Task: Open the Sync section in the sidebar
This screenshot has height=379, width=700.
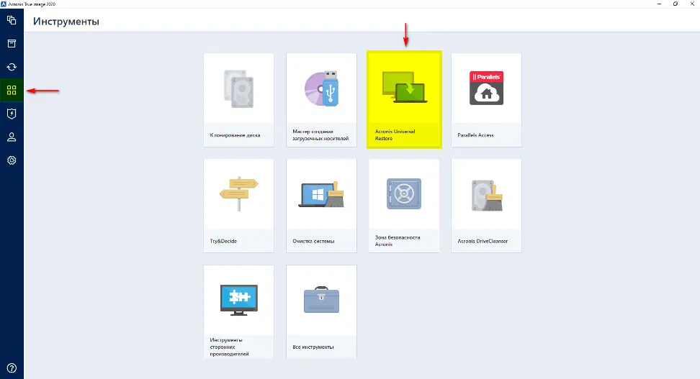Action: pyautogui.click(x=12, y=67)
